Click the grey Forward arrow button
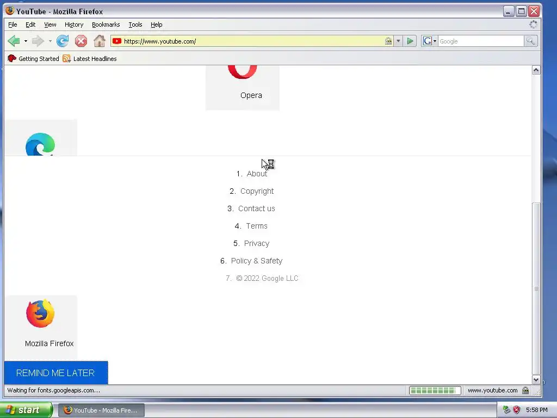The image size is (557, 418). (38, 41)
